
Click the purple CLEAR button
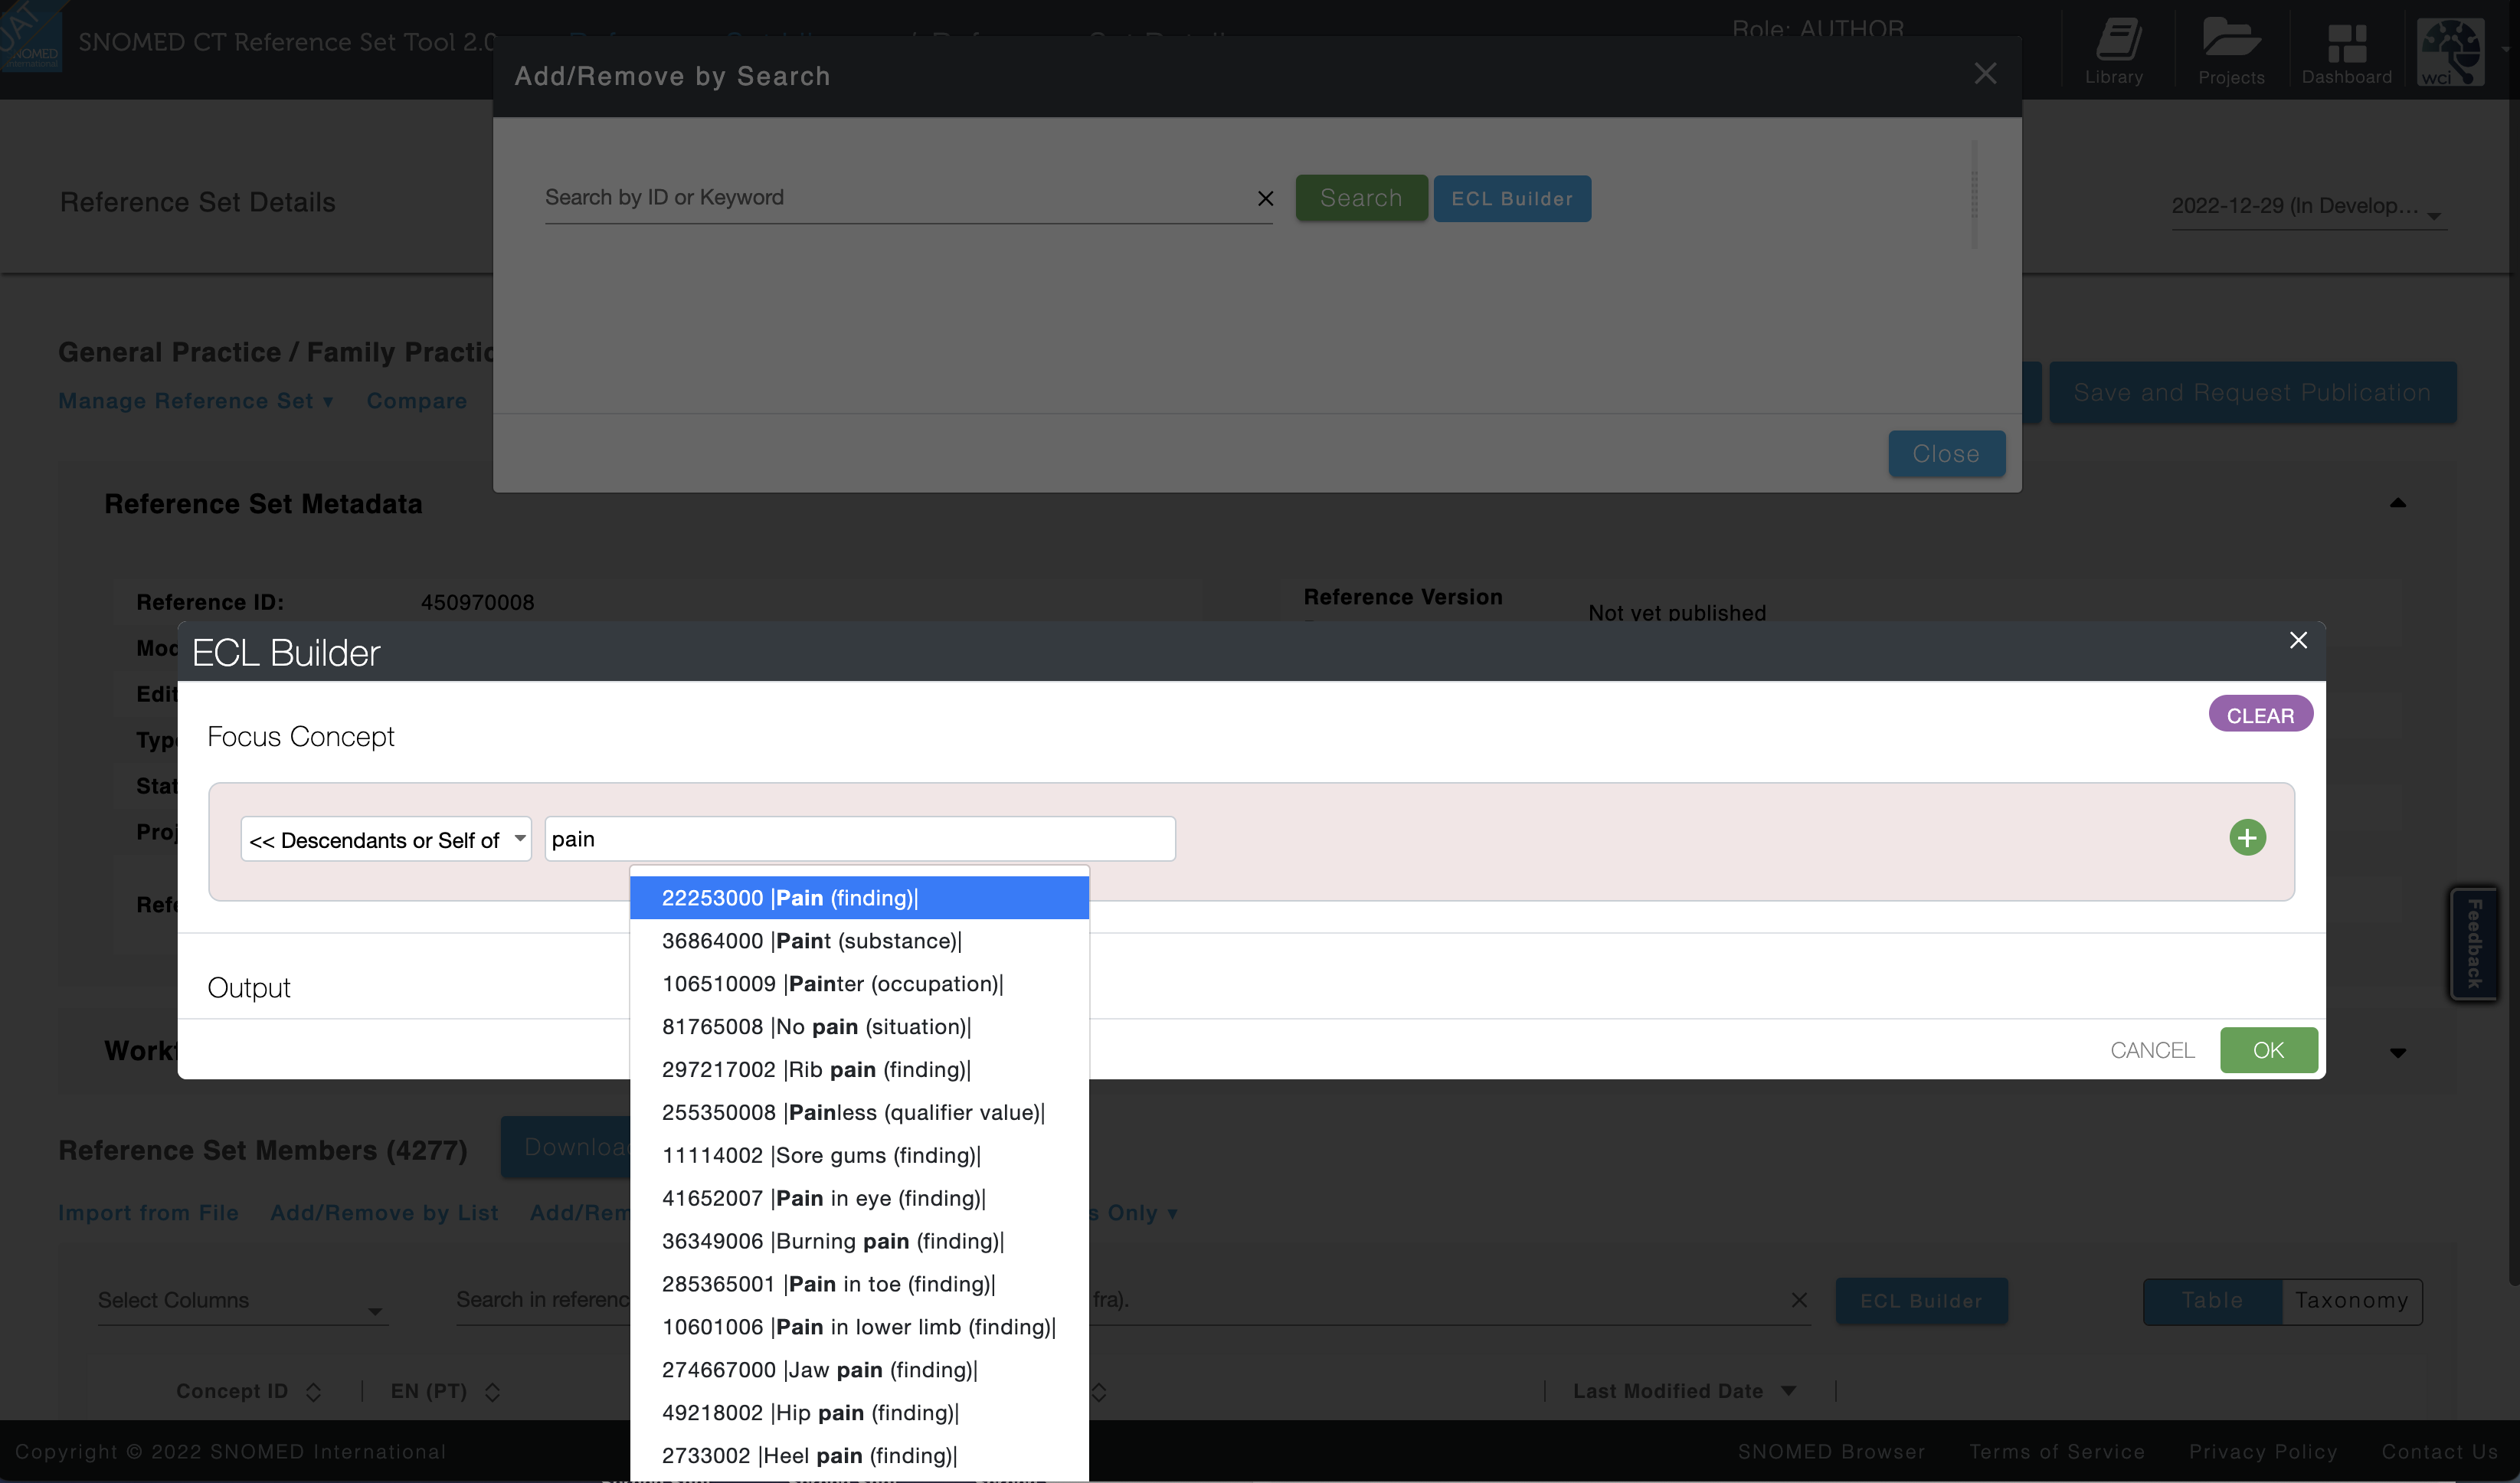pos(2260,714)
